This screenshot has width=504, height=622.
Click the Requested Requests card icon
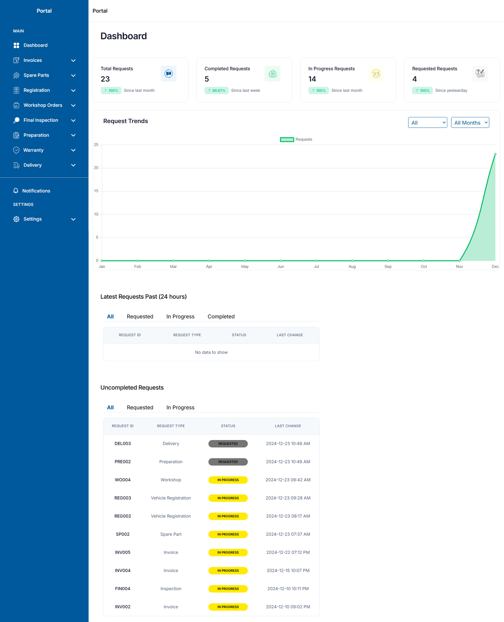pyautogui.click(x=480, y=74)
